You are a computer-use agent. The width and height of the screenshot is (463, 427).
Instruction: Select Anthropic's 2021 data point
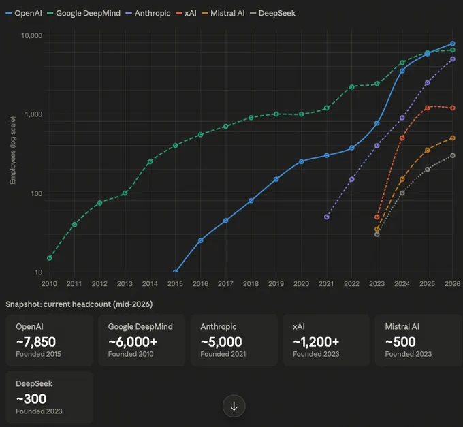click(x=327, y=217)
